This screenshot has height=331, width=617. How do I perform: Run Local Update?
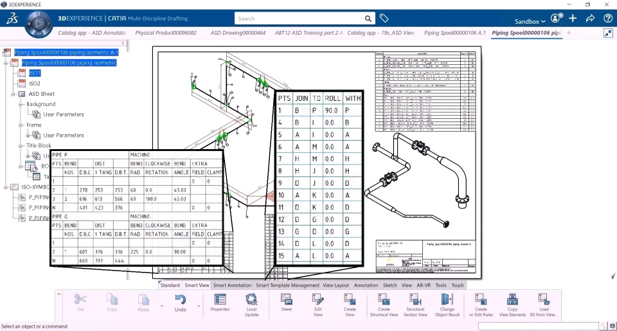(251, 300)
